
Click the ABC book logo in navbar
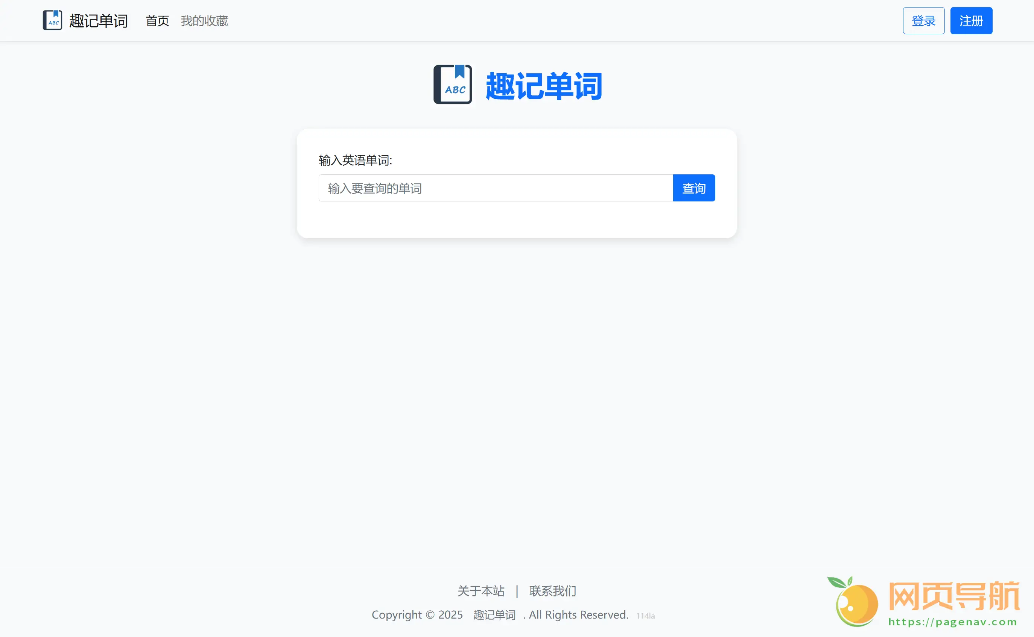pyautogui.click(x=52, y=20)
